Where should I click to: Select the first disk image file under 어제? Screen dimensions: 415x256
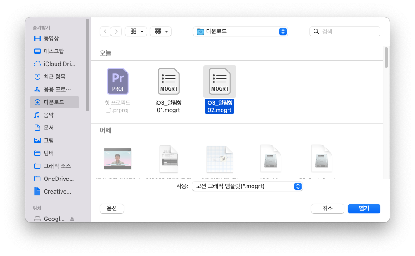tap(270, 159)
